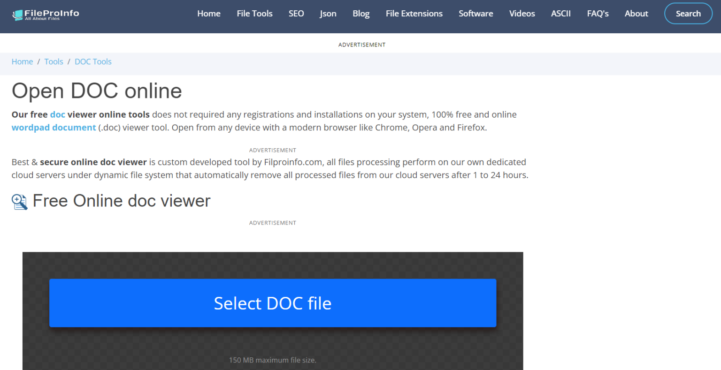Browse File Extensions
721x370 pixels.
point(414,14)
